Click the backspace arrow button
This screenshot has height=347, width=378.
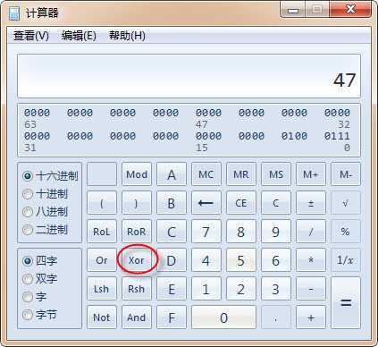pyautogui.click(x=206, y=203)
